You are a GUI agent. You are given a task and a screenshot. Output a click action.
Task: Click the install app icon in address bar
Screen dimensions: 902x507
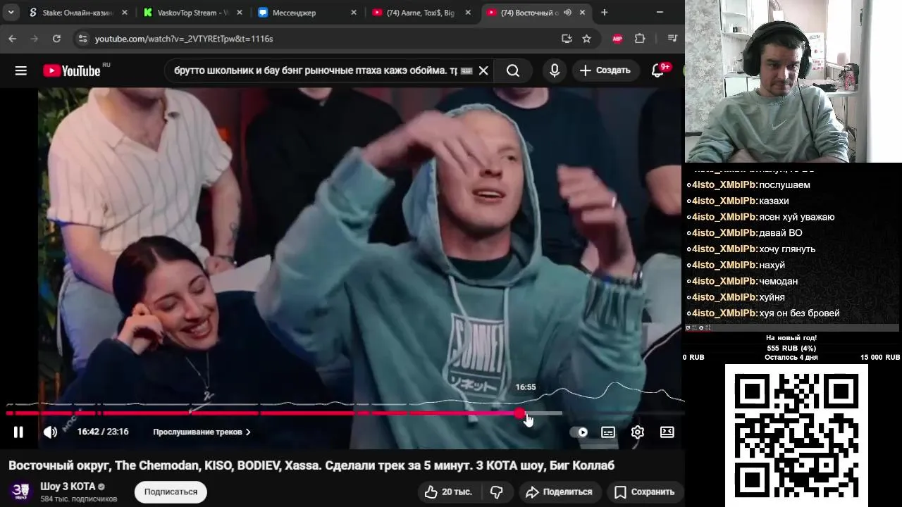567,39
